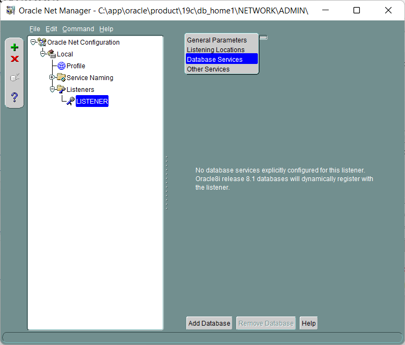The width and height of the screenshot is (405, 345).
Task: Close the Oracle Net Manager window
Action: coord(388,10)
